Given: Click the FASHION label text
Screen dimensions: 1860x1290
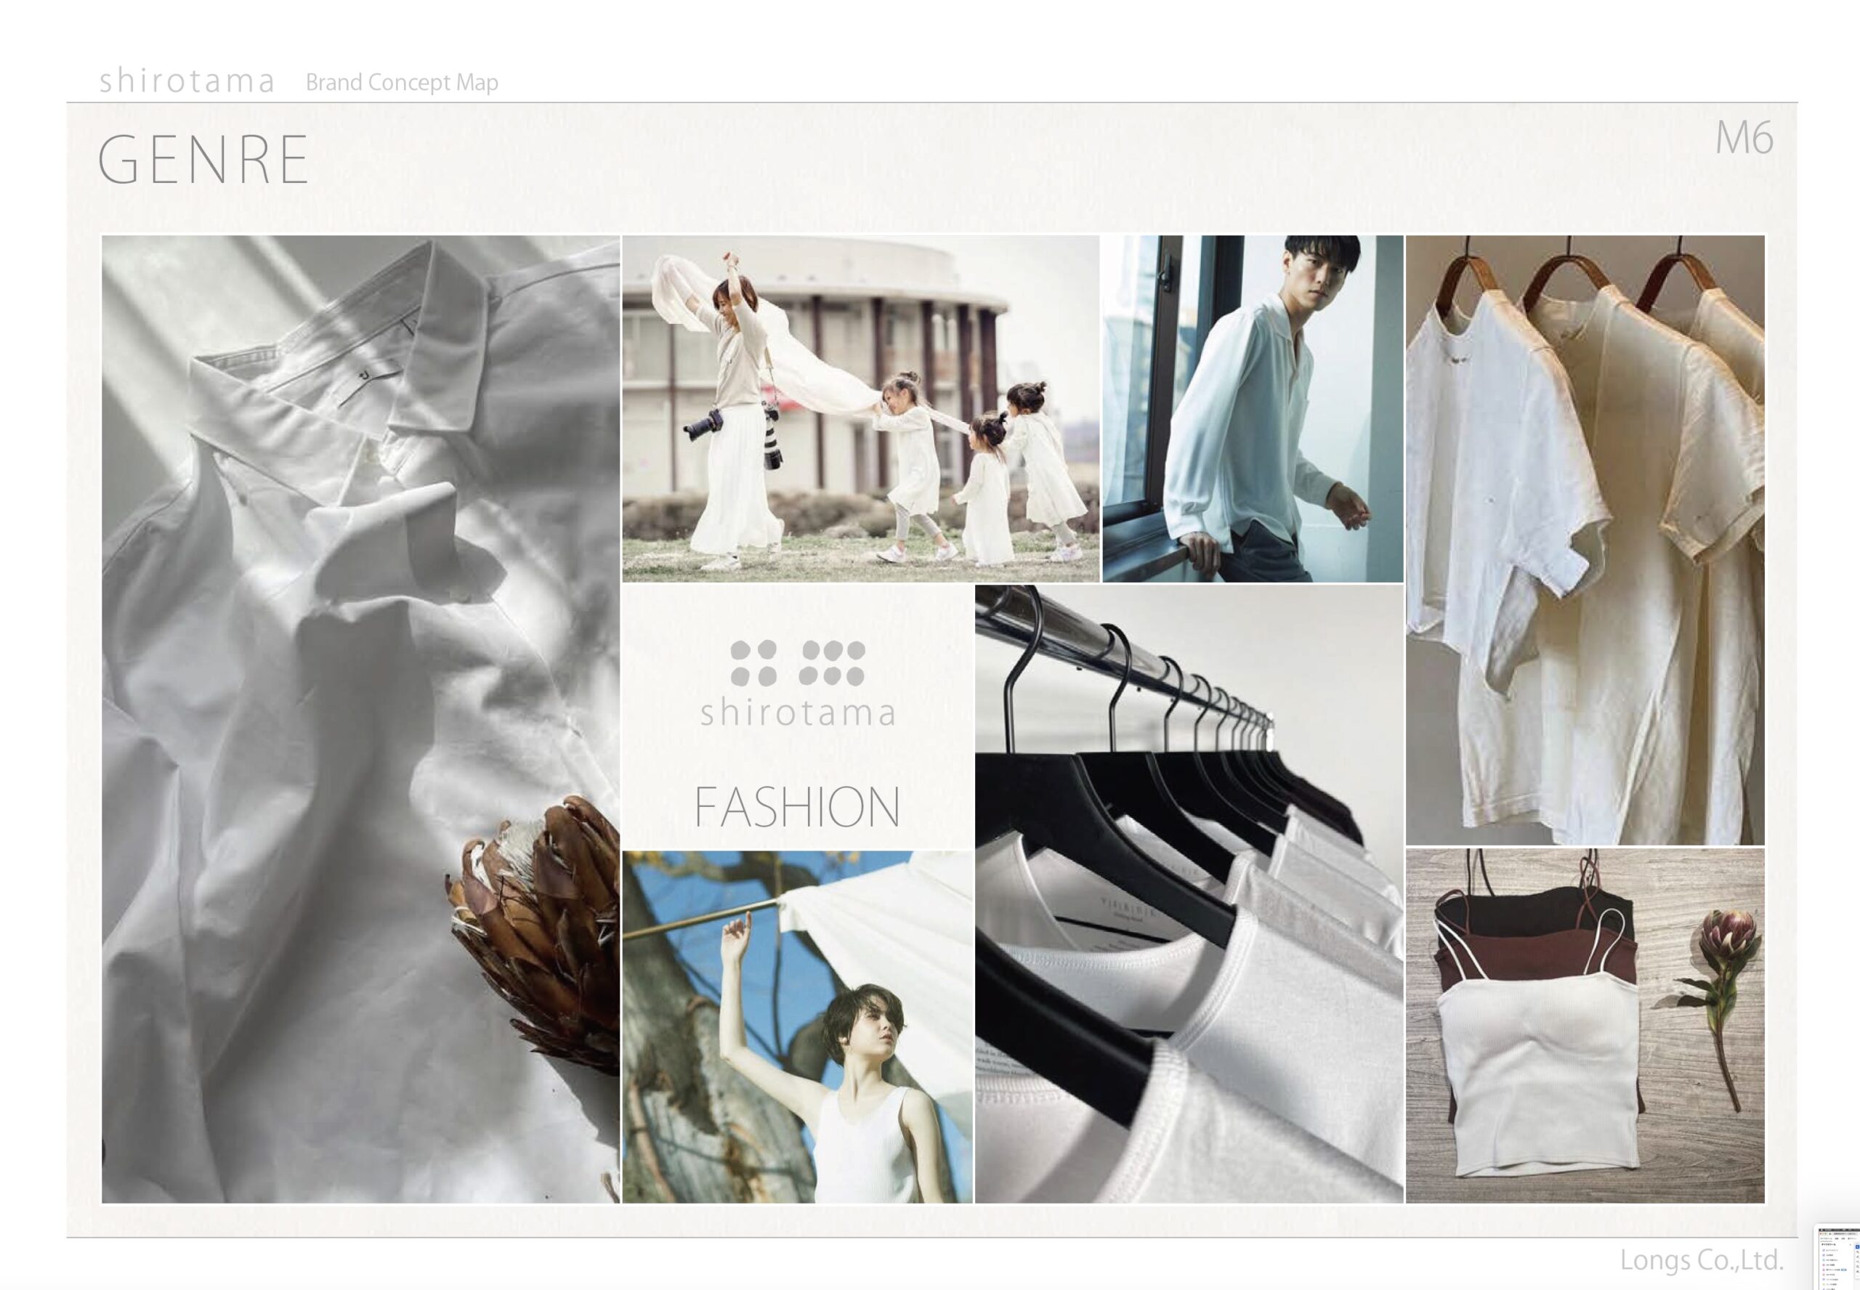Looking at the screenshot, I should 797,807.
